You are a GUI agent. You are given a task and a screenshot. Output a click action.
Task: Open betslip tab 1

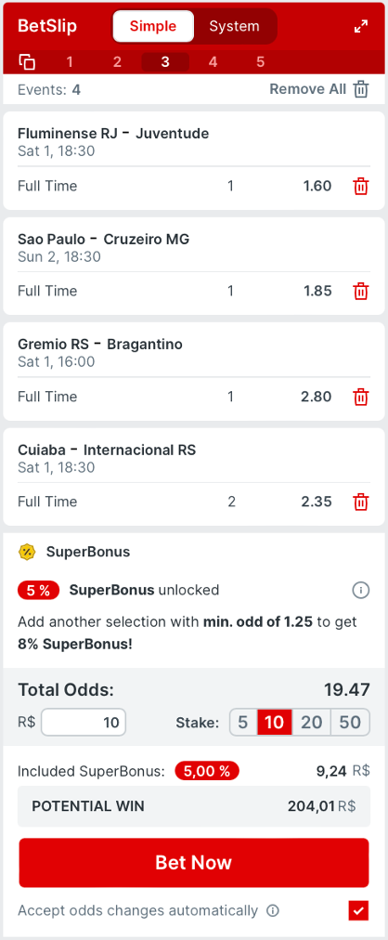coord(70,61)
